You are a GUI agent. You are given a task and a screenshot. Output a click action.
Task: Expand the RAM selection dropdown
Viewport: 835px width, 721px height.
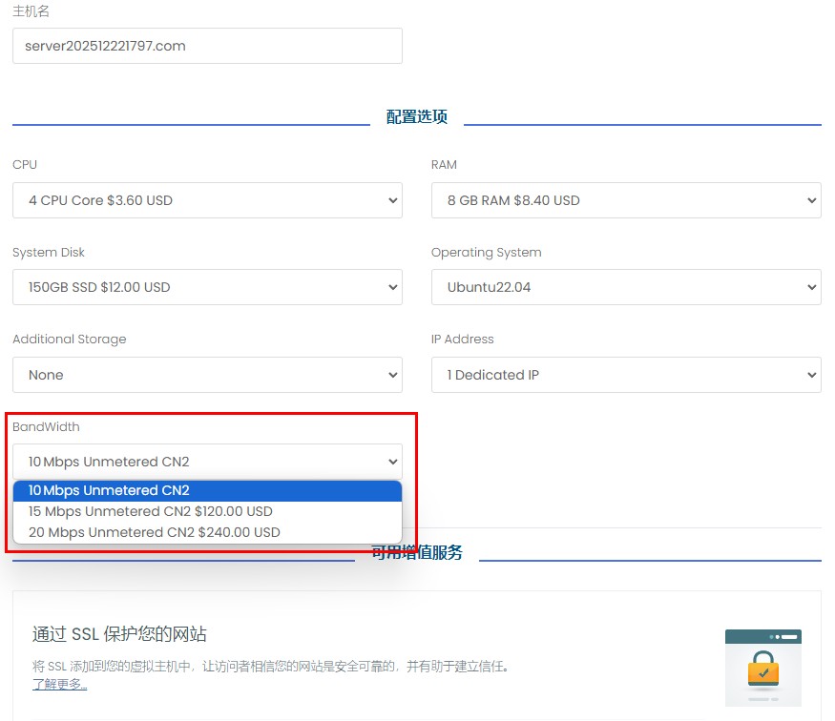[626, 200]
